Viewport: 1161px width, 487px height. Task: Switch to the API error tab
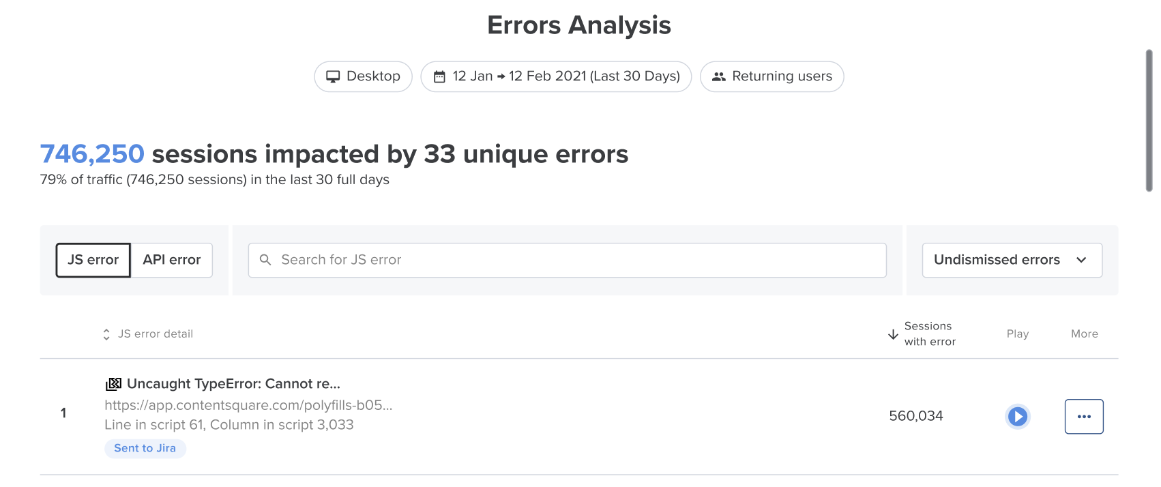(x=172, y=260)
